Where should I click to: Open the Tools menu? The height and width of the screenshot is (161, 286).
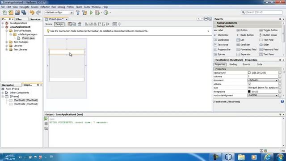click(87, 7)
